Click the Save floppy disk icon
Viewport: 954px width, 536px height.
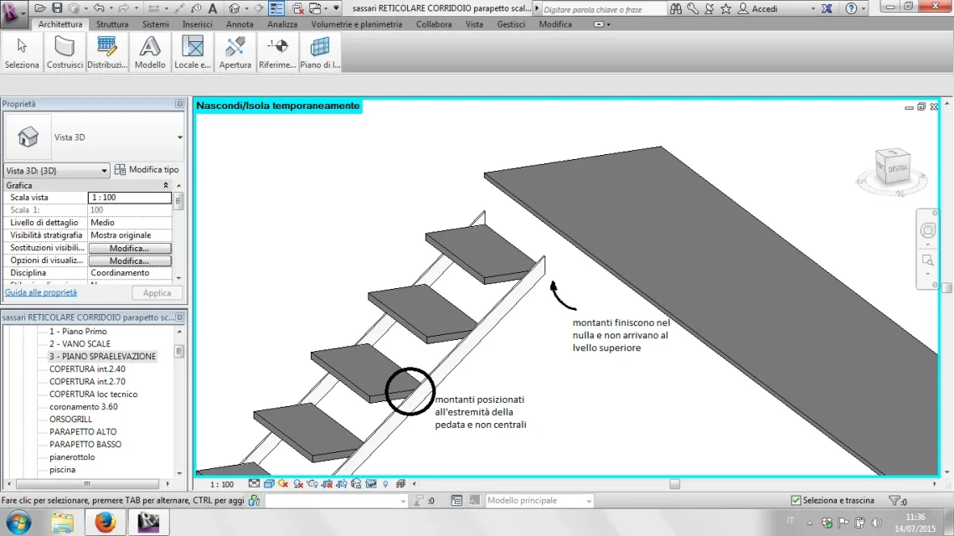pyautogui.click(x=57, y=8)
